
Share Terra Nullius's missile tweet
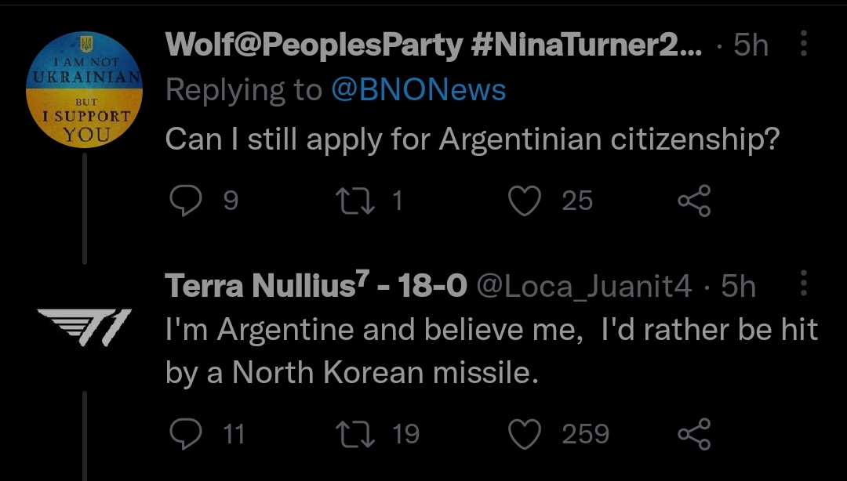point(693,433)
